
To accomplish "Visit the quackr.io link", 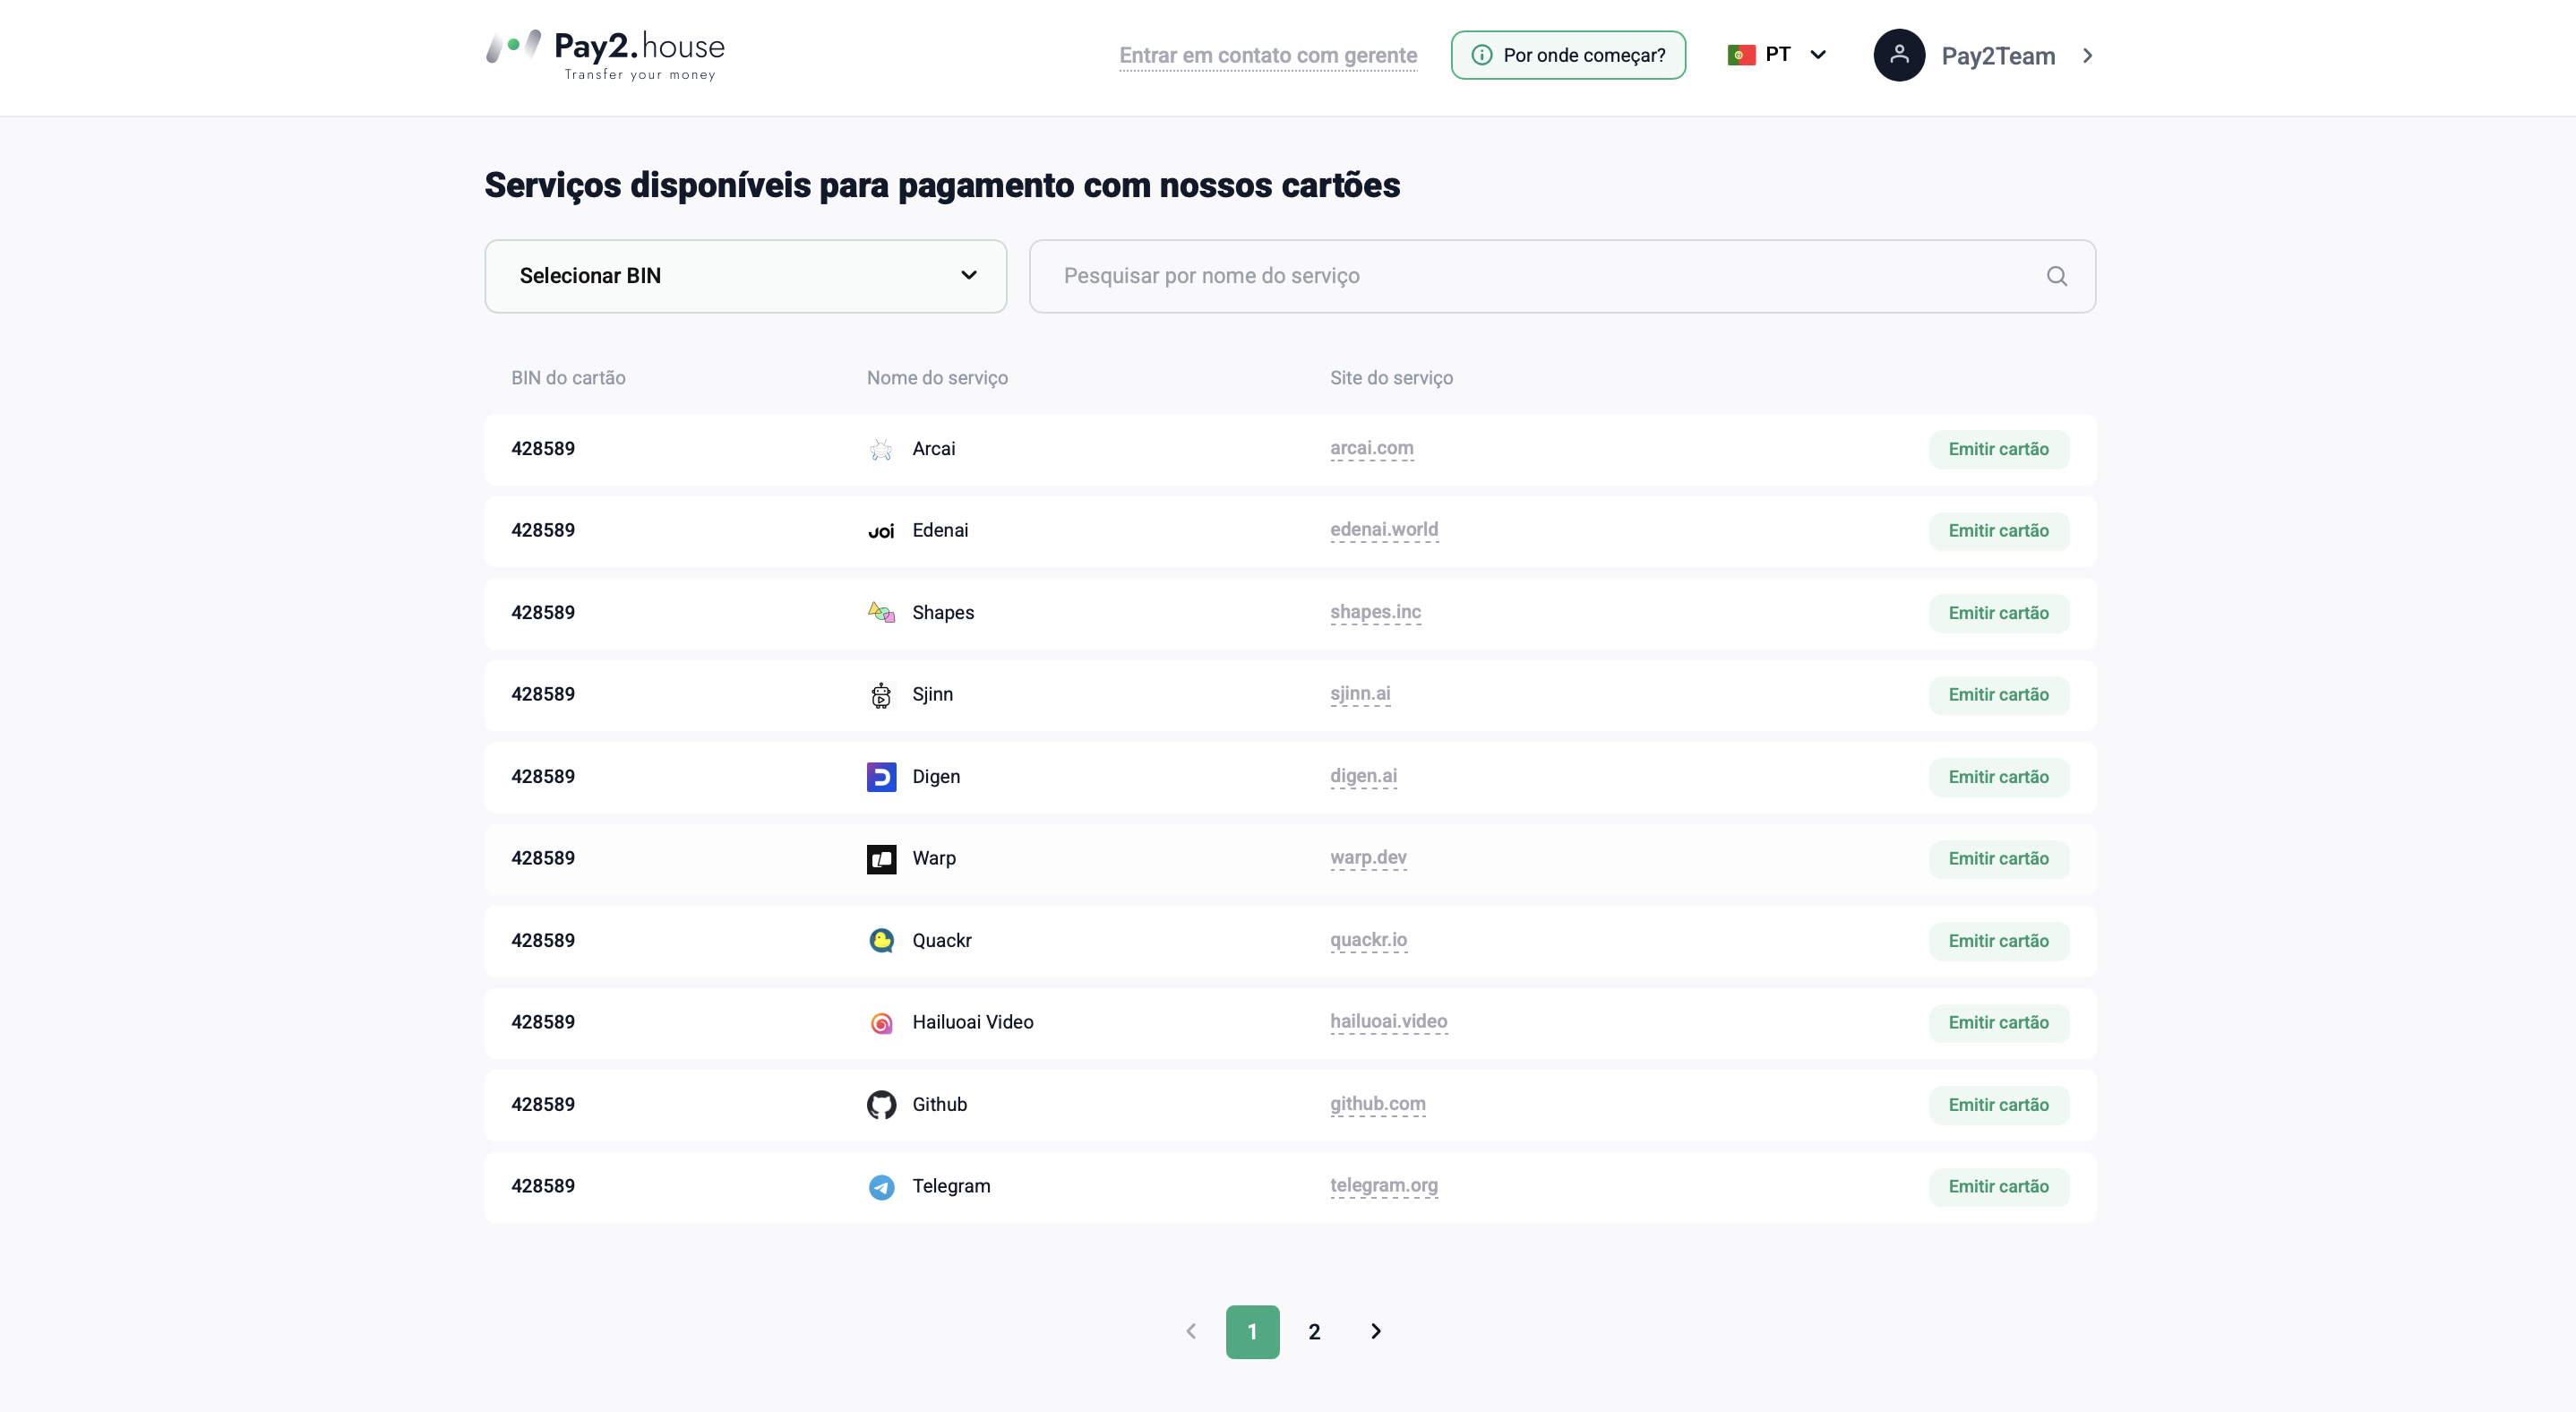I will click(1368, 940).
